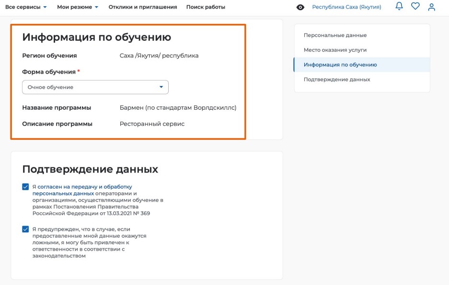Jump to Место оказания услуги section
449x285 pixels.
(x=335, y=50)
